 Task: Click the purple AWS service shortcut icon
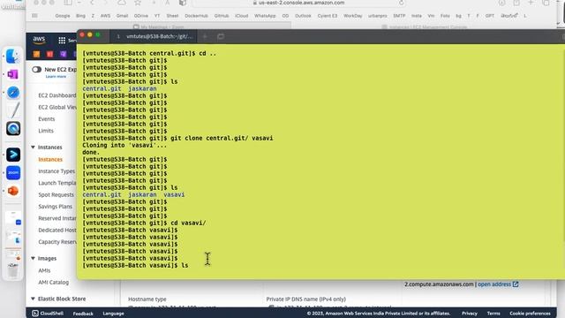(64, 54)
